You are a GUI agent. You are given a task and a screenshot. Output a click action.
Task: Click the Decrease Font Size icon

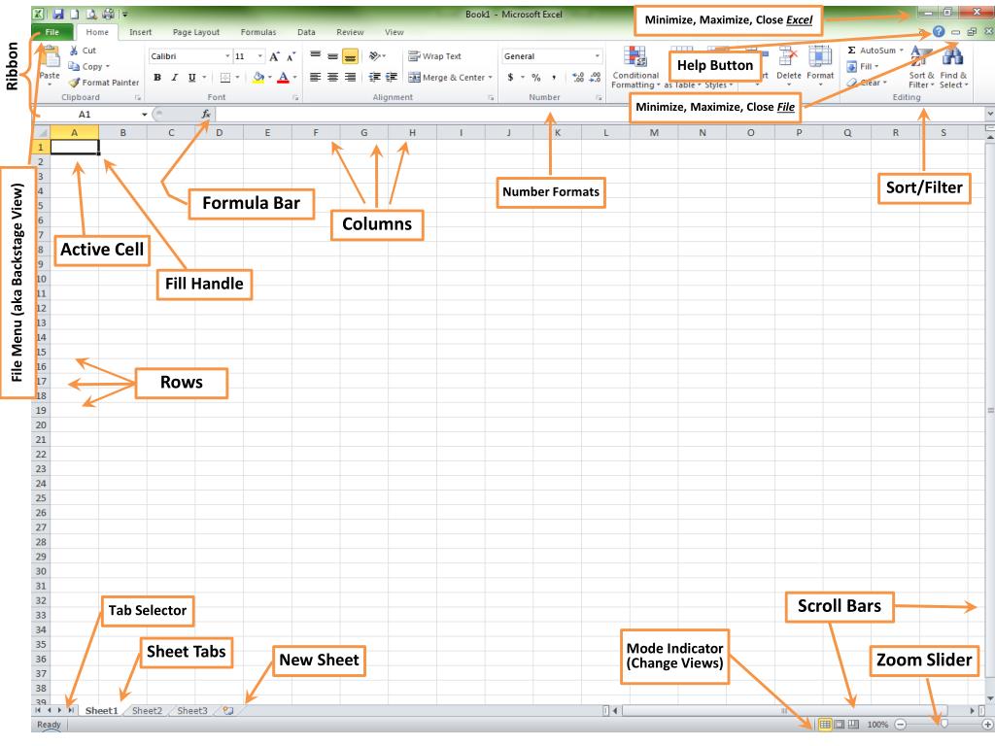(291, 56)
